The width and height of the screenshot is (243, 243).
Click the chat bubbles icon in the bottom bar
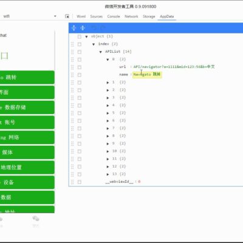[x=36, y=219]
